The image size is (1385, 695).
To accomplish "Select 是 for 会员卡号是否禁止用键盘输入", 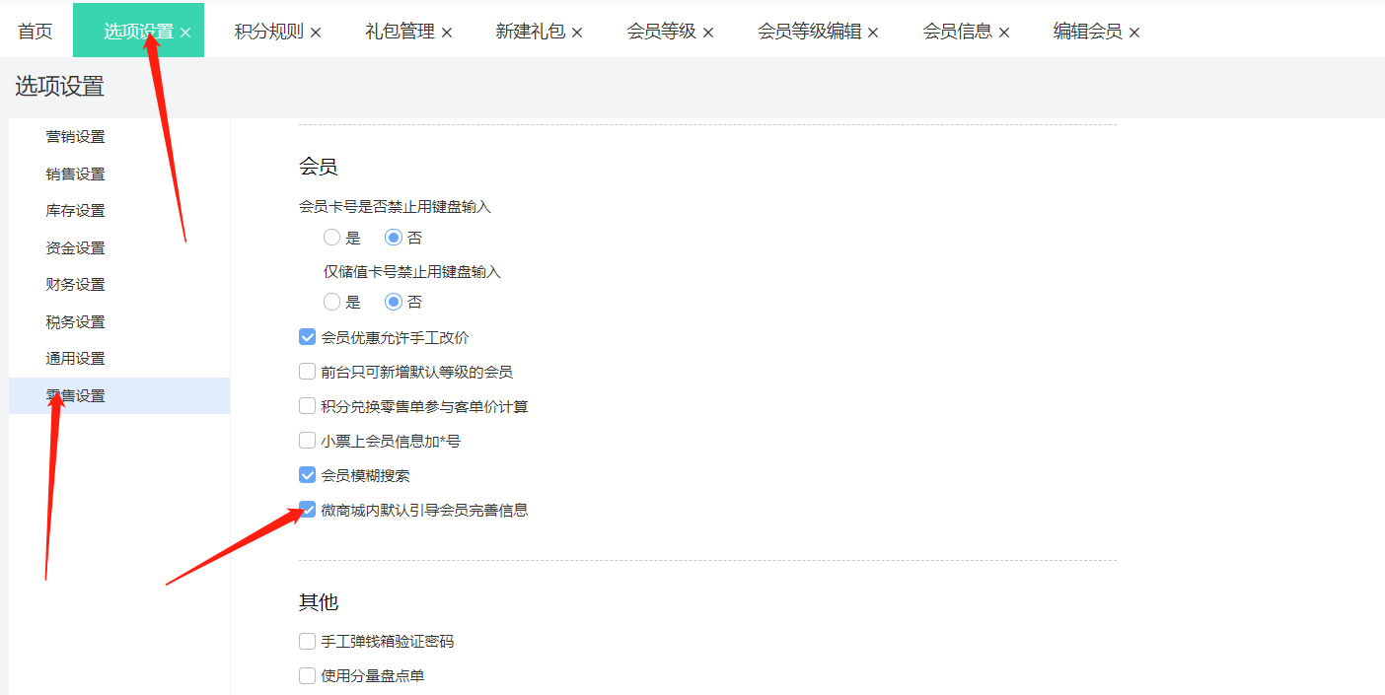I will coord(331,237).
